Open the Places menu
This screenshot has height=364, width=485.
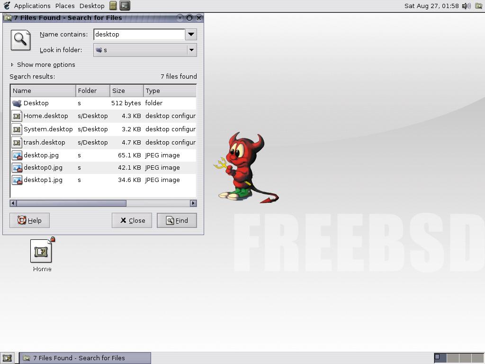(x=65, y=6)
